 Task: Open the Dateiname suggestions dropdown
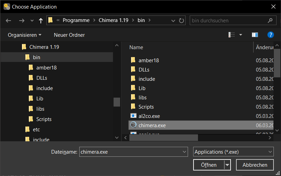coord(184,152)
